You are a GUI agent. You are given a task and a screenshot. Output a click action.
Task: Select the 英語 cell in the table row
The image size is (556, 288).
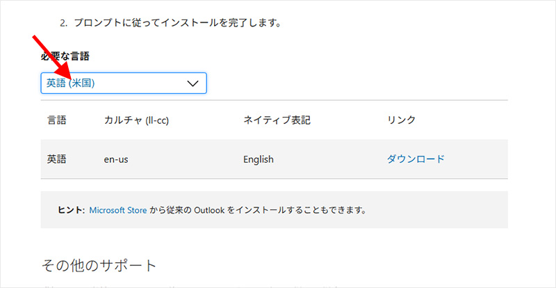click(x=56, y=159)
